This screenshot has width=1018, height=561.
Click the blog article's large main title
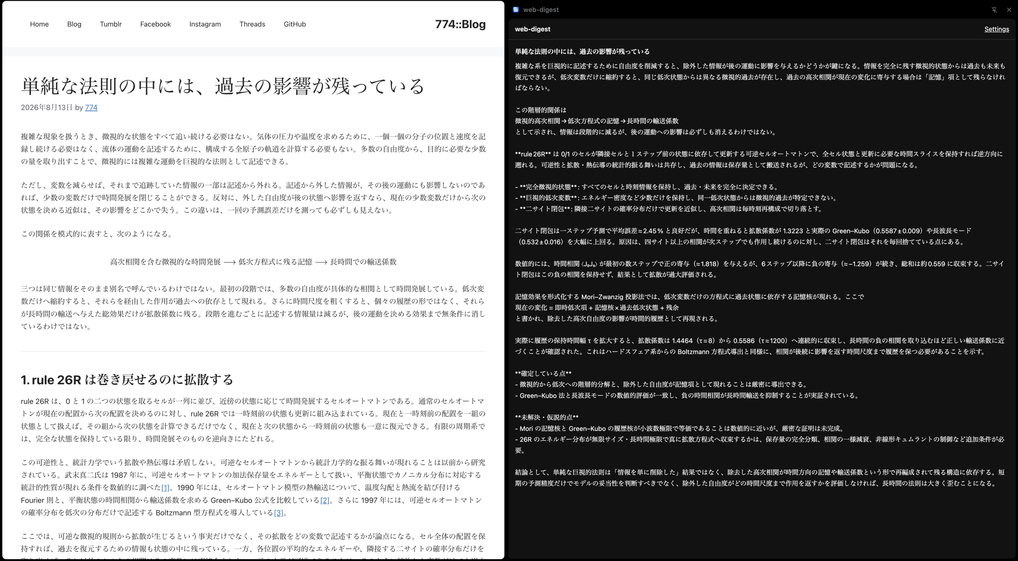(223, 86)
